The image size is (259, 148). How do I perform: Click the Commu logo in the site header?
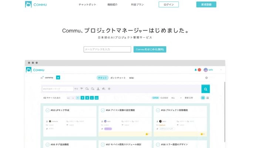36,4
